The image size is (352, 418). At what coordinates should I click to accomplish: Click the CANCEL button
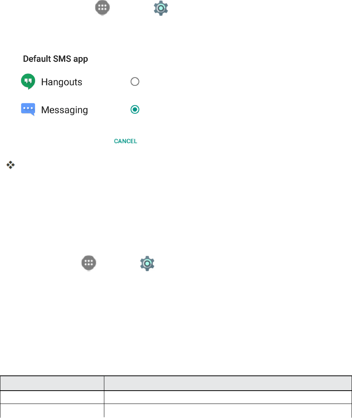[x=126, y=141]
